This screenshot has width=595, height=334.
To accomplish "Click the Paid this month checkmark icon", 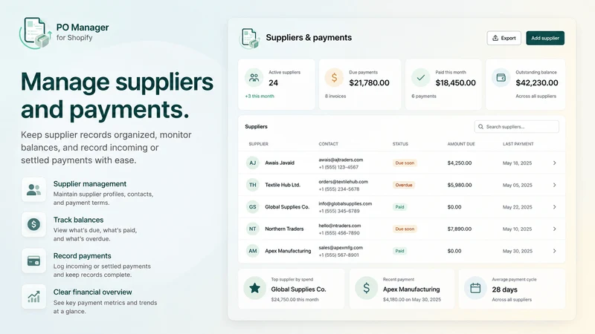I will coord(420,78).
